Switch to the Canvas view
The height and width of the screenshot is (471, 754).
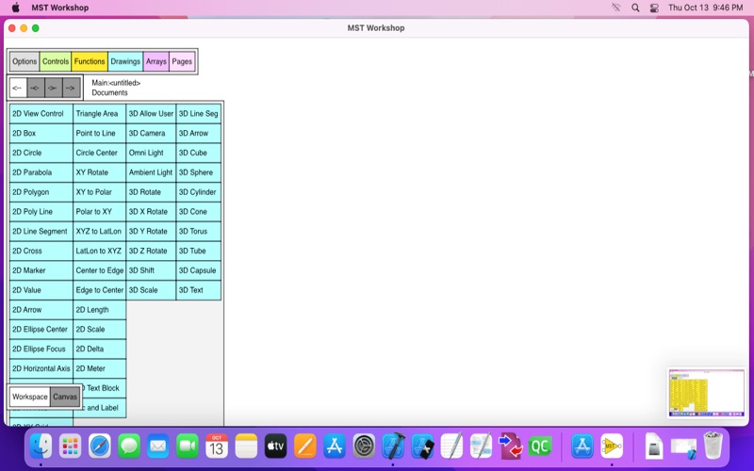click(65, 397)
